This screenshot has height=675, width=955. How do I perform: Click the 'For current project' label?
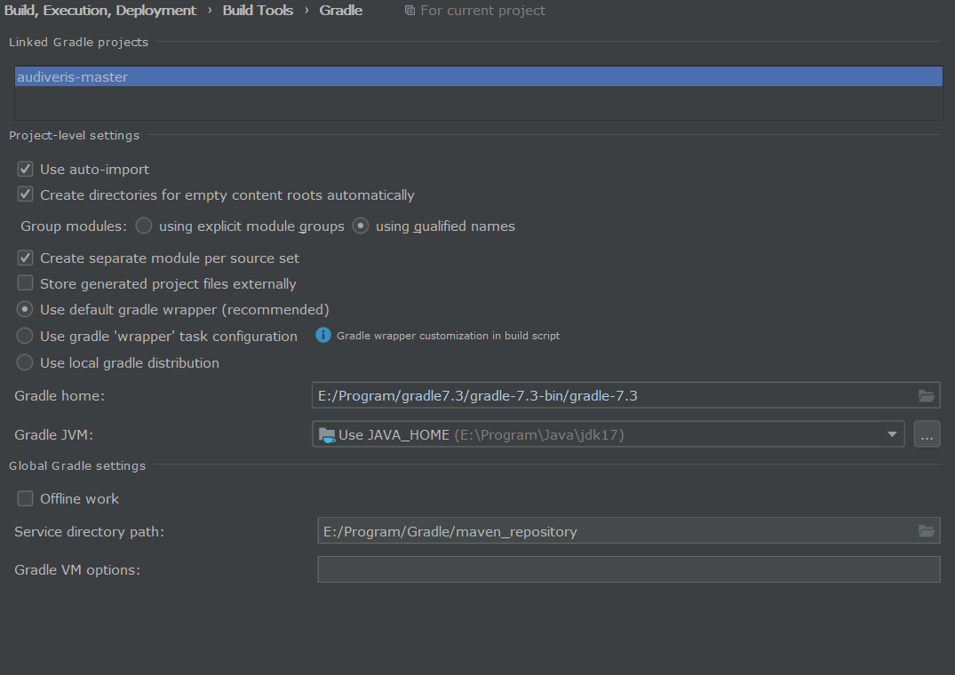coord(483,11)
